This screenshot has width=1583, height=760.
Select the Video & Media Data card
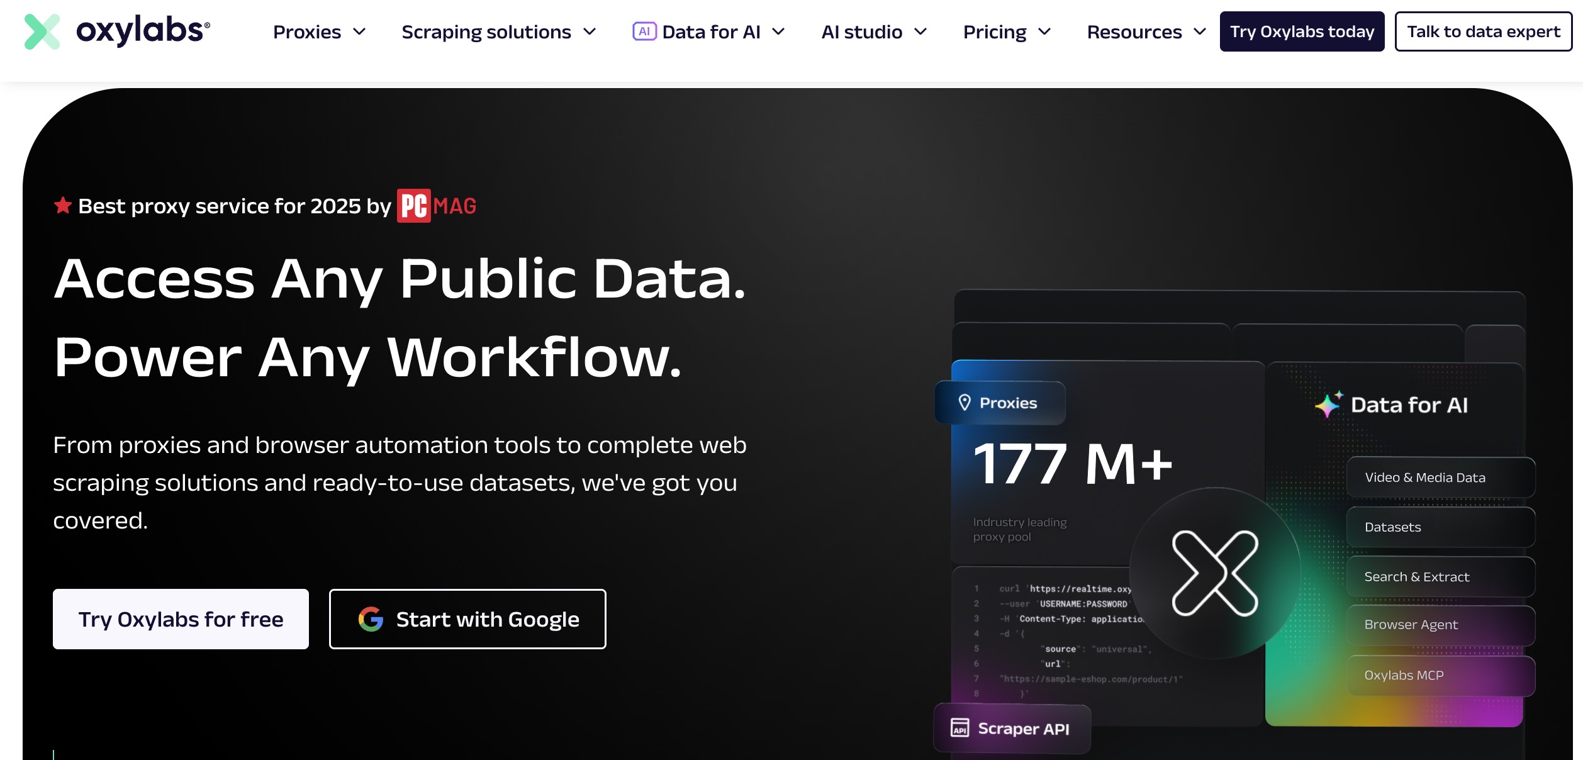click(1440, 478)
